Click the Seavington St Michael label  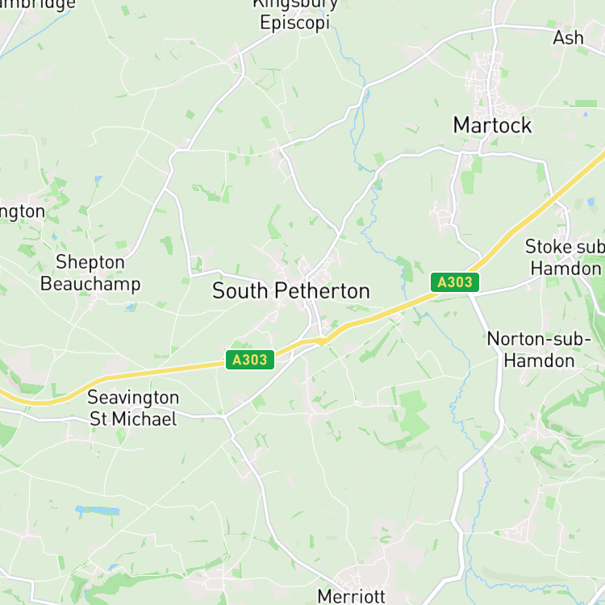[133, 408]
